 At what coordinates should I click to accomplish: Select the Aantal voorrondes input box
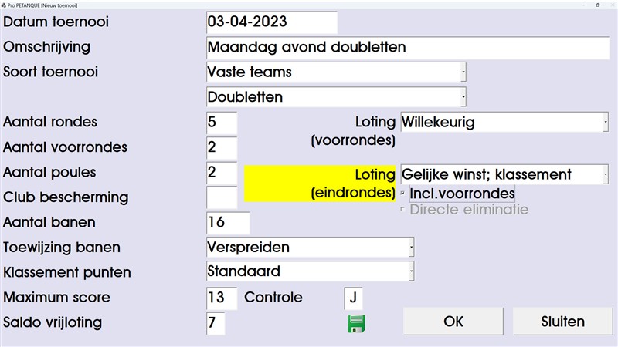[222, 147]
